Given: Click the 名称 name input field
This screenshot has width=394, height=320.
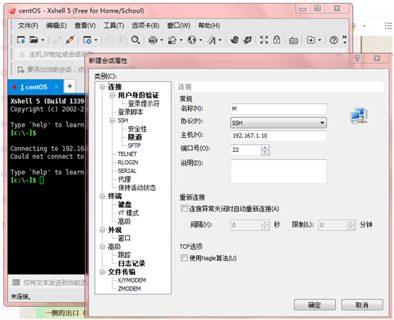Looking at the screenshot, I should 278,109.
